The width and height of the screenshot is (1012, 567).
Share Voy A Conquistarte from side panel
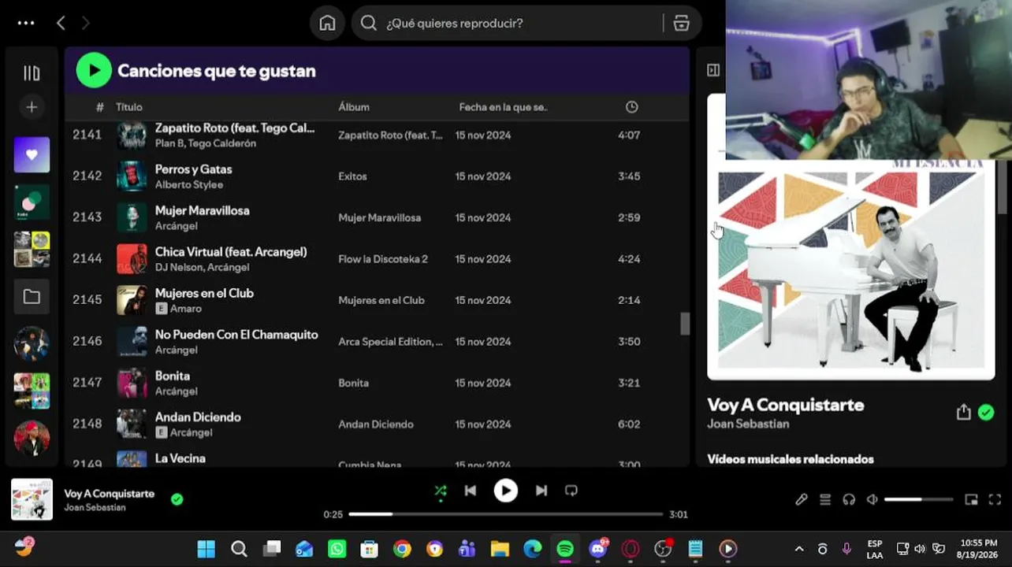pyautogui.click(x=963, y=412)
